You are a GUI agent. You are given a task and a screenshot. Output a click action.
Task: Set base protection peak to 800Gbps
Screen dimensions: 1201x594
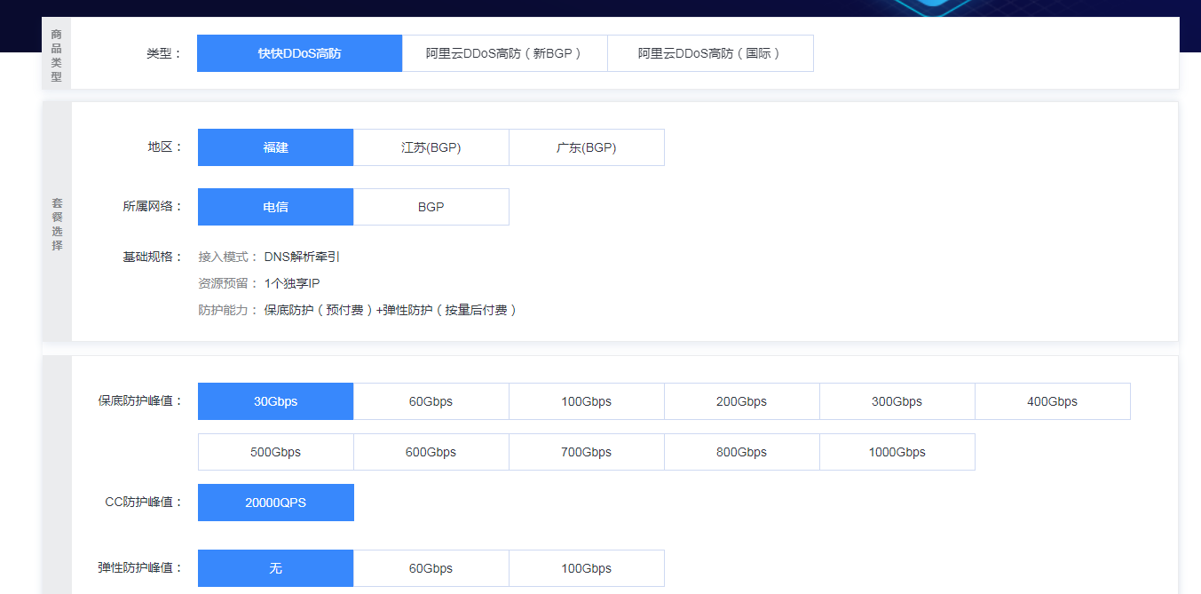742,452
